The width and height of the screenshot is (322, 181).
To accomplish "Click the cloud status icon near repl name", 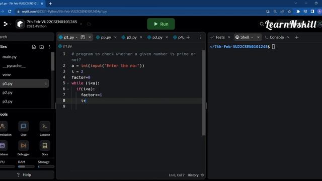I will click(89, 24).
